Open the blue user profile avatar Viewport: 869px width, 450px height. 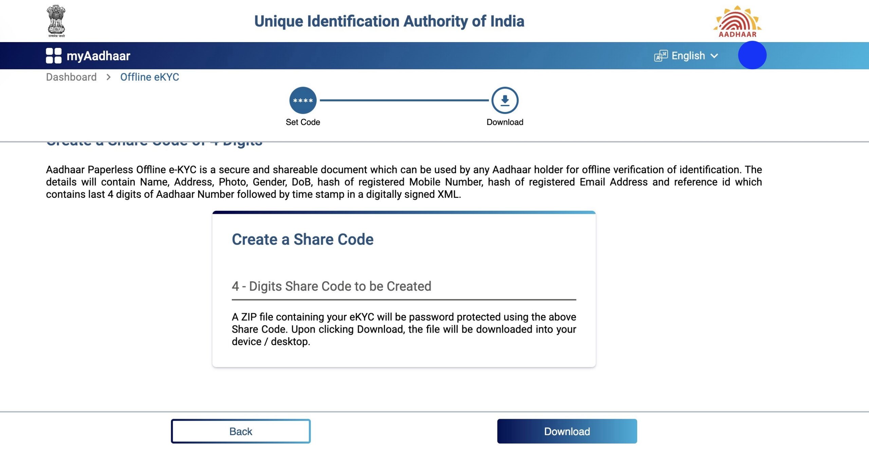752,55
